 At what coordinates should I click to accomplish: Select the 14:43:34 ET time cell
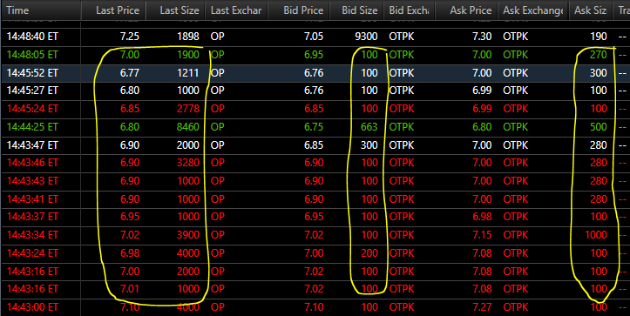32,235
